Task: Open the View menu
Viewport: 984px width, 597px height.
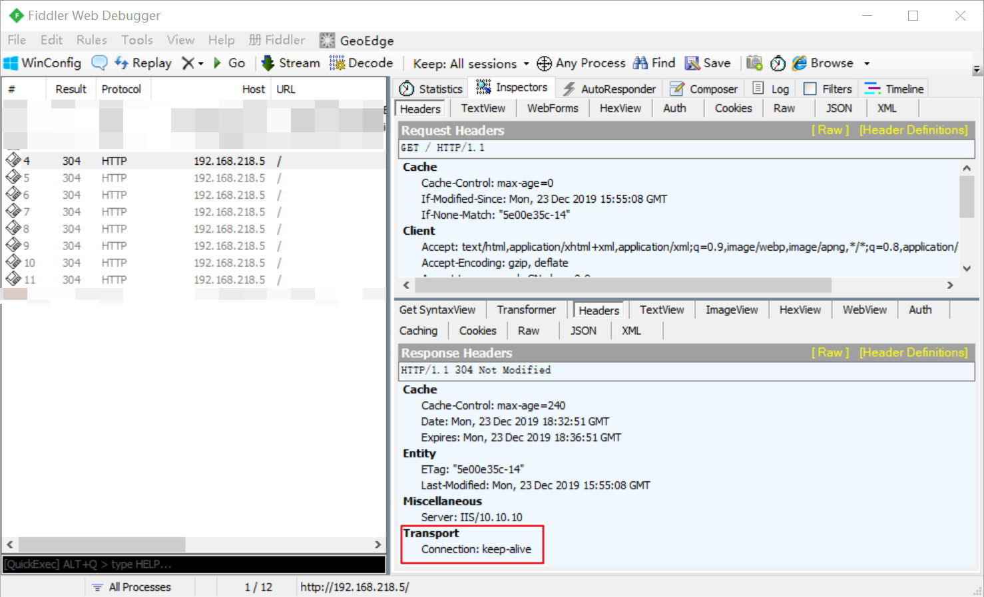Action: click(180, 40)
